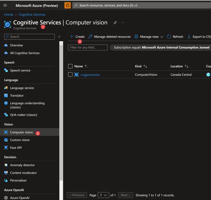The width and height of the screenshot is (211, 200).
Task: Click the Anomaly detector icon
Action: (6, 165)
